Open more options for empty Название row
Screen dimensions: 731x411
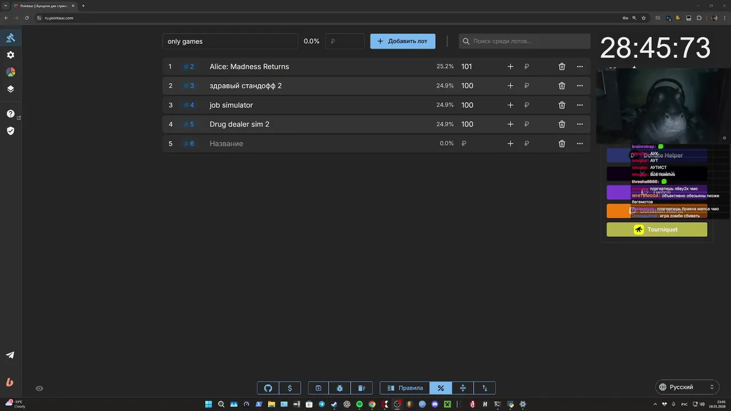coord(580,144)
